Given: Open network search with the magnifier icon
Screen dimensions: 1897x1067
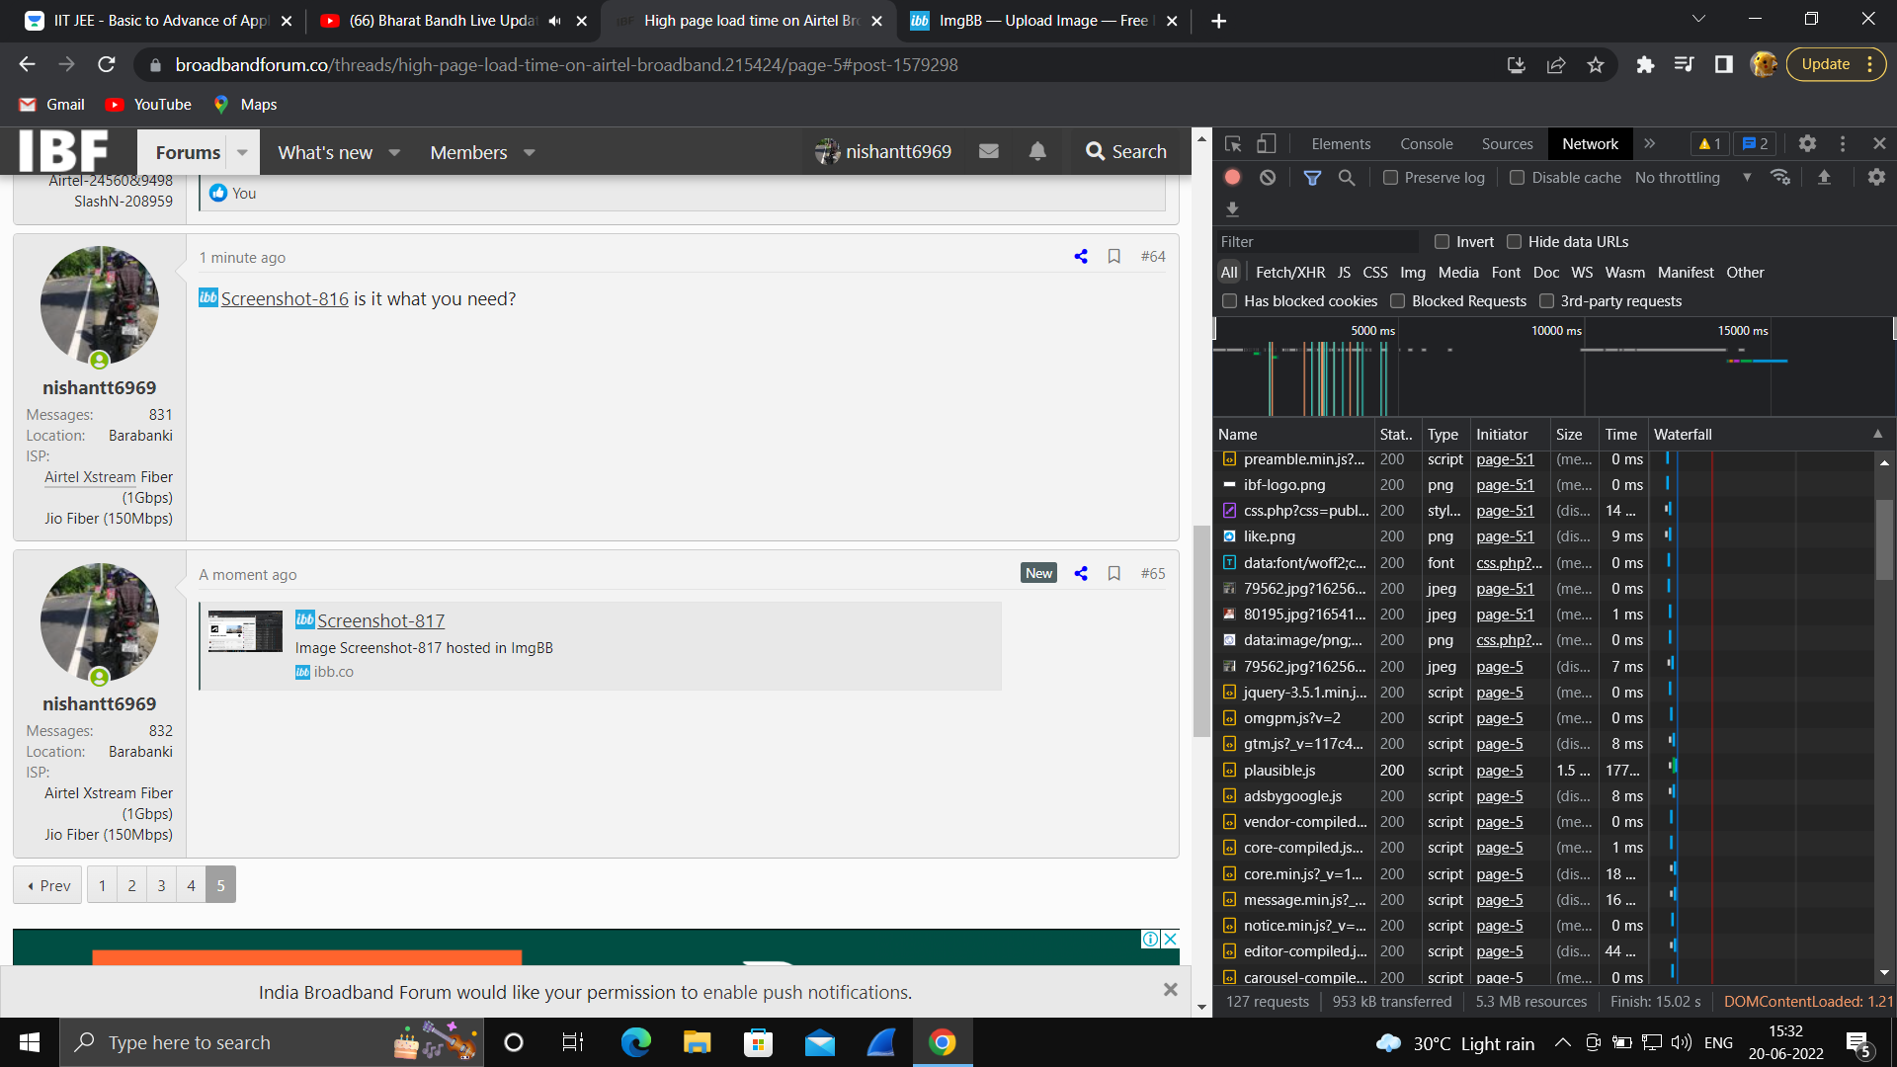Looking at the screenshot, I should 1347,178.
